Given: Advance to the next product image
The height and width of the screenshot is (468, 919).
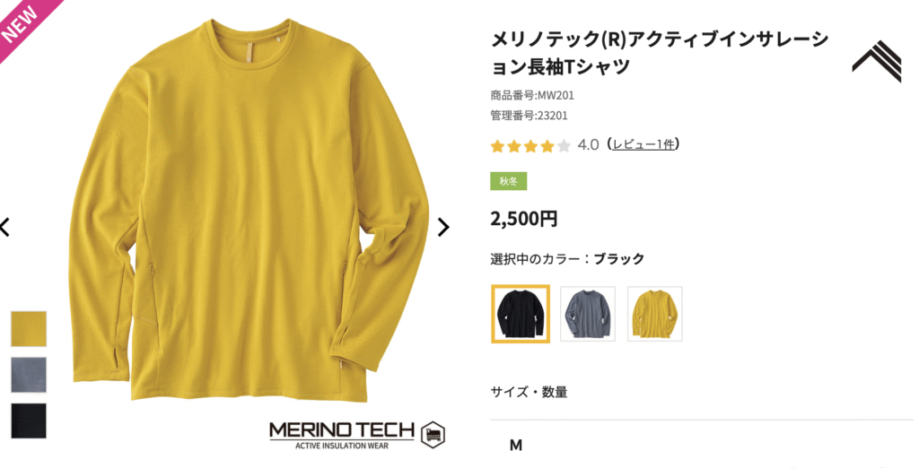Looking at the screenshot, I should tap(444, 227).
